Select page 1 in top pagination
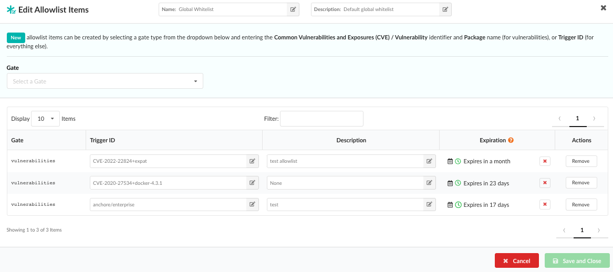This screenshot has height=272, width=613. (x=577, y=119)
